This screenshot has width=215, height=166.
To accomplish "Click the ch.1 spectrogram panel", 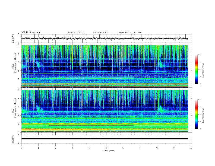I will pos(105,66).
